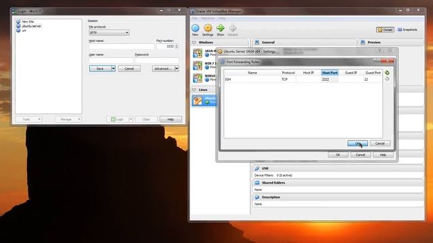Click Cancel in Port Forwarding Rules dialog
The height and width of the screenshot is (243, 433).
click(380, 143)
